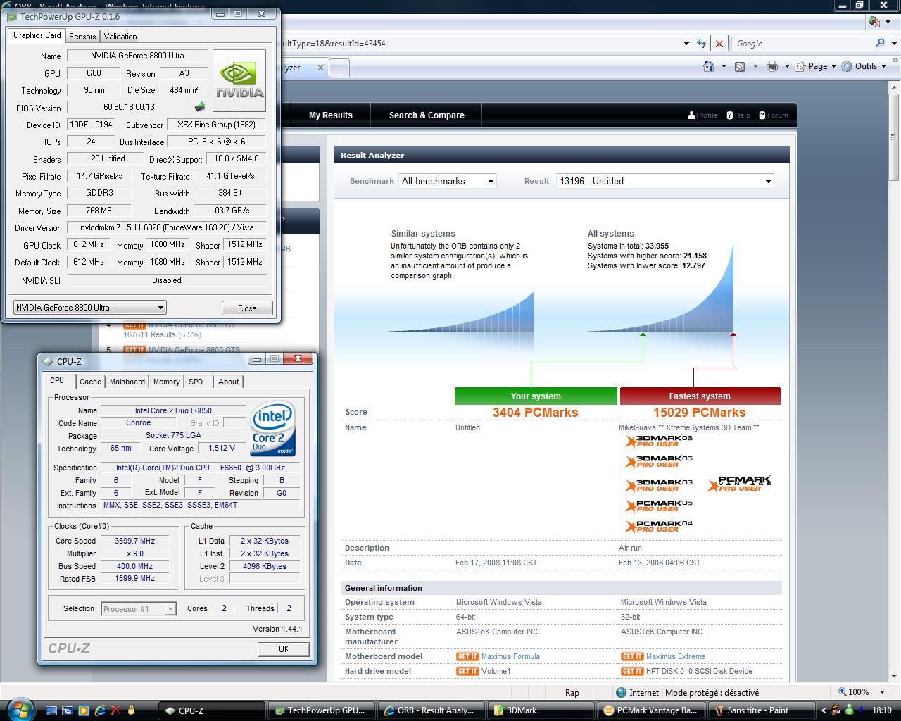
Task: Switch to TechPowerUp GPU-Z taskbar button
Action: point(322,710)
